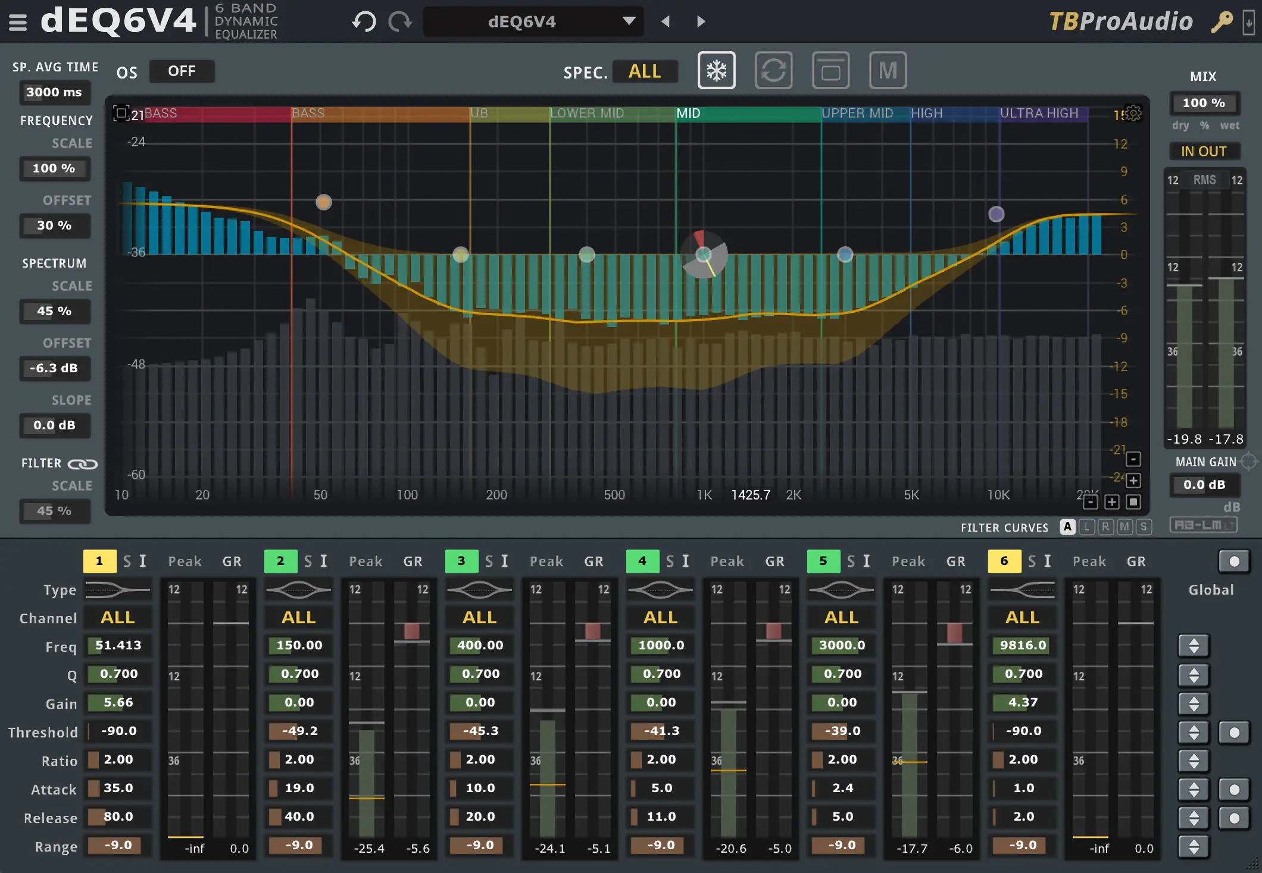
Task: Click MIX 100 % slider field
Action: 1204,103
